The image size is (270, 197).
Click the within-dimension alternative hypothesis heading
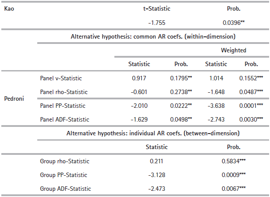tap(153, 36)
